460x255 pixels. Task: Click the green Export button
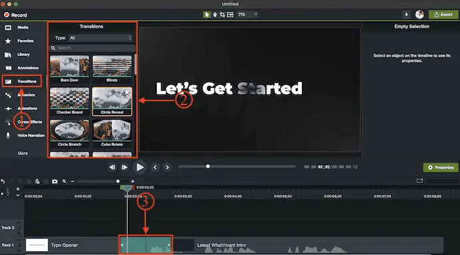point(443,15)
